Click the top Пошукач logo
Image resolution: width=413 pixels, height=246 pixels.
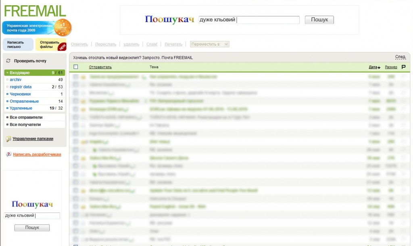point(169,19)
